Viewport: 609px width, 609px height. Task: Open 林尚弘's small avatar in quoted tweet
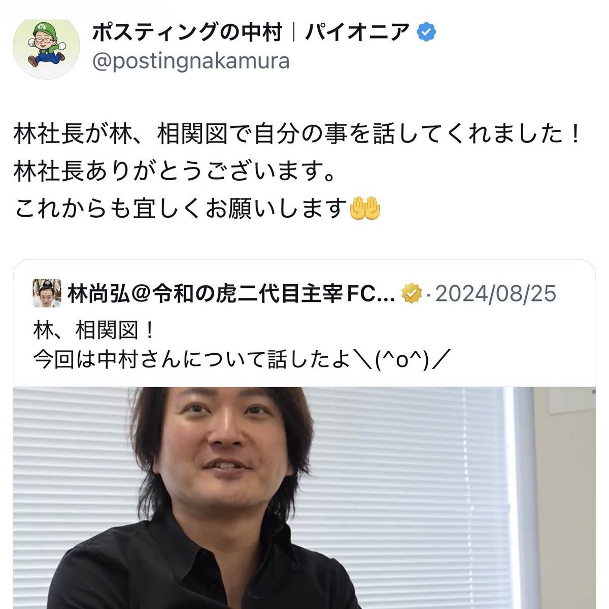pyautogui.click(x=47, y=293)
